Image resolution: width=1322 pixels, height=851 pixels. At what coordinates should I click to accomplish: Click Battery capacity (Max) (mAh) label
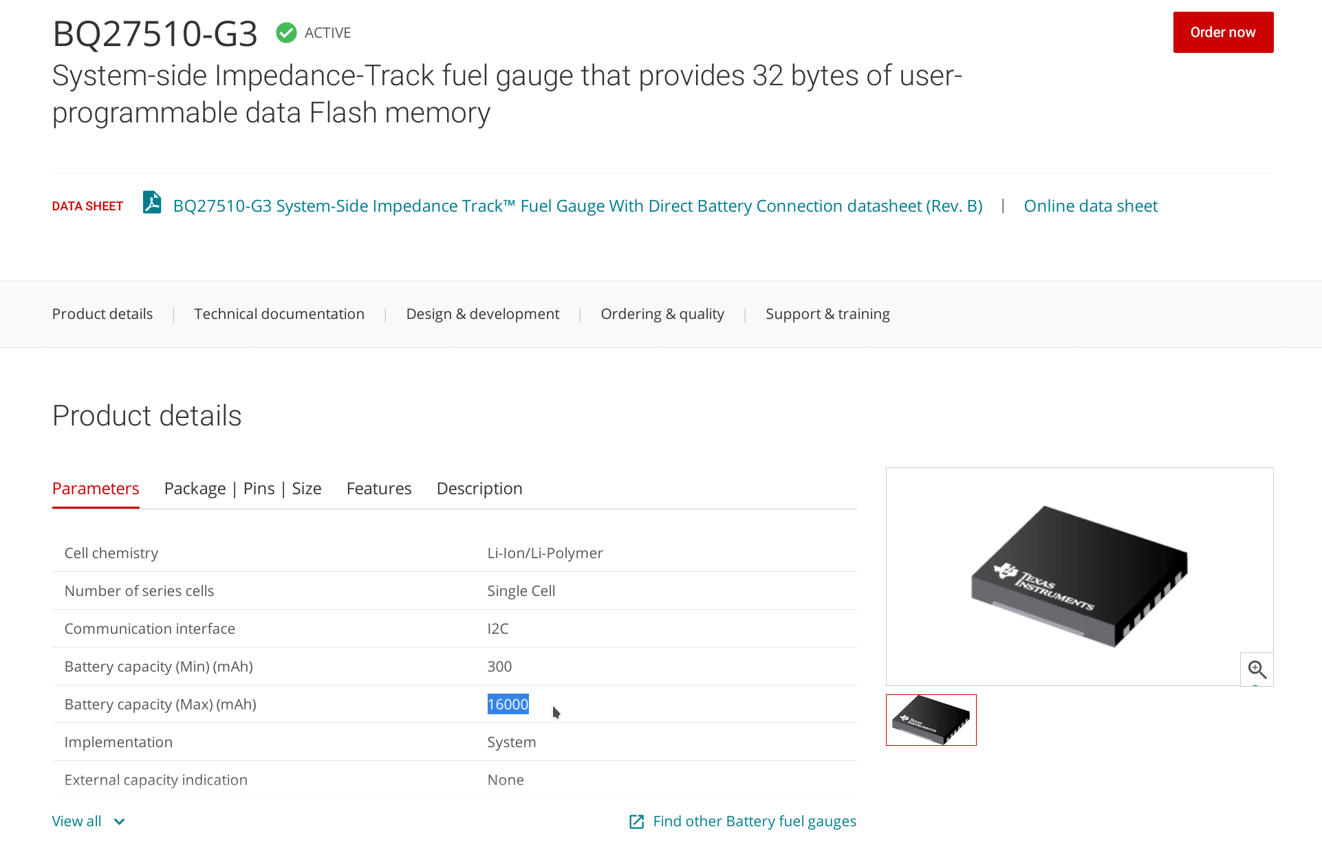tap(160, 705)
